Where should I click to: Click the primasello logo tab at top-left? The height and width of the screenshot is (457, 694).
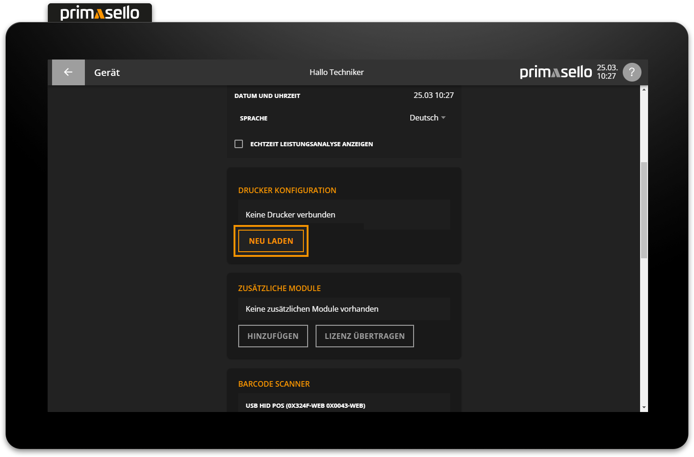[x=100, y=13]
